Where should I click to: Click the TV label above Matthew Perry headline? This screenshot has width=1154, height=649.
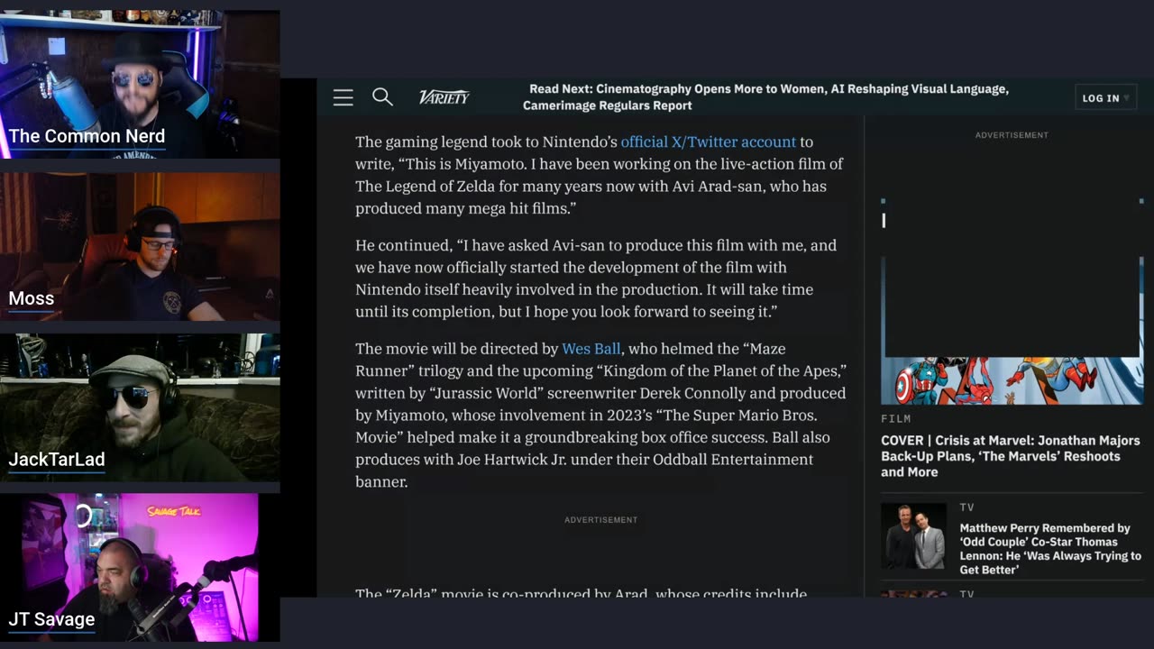tap(966, 507)
